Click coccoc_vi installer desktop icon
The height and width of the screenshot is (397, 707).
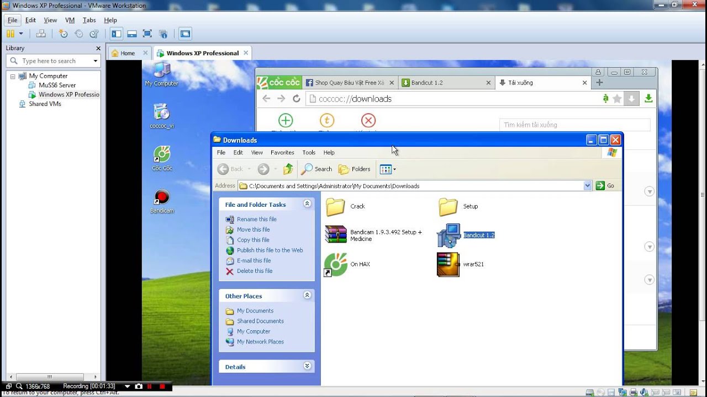pos(162,116)
